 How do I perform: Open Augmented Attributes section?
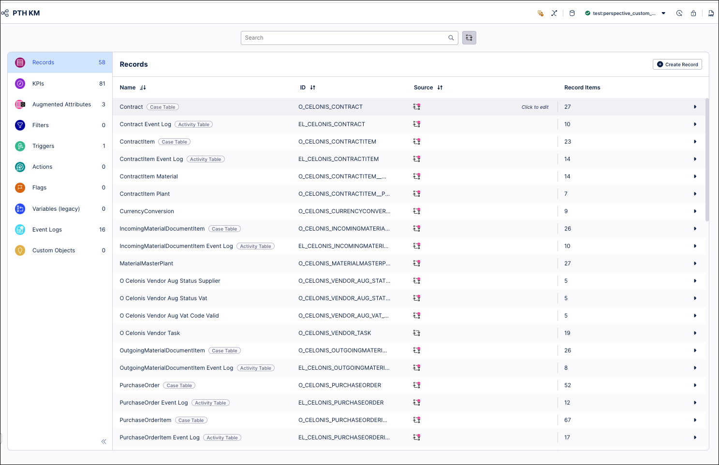tap(60, 104)
